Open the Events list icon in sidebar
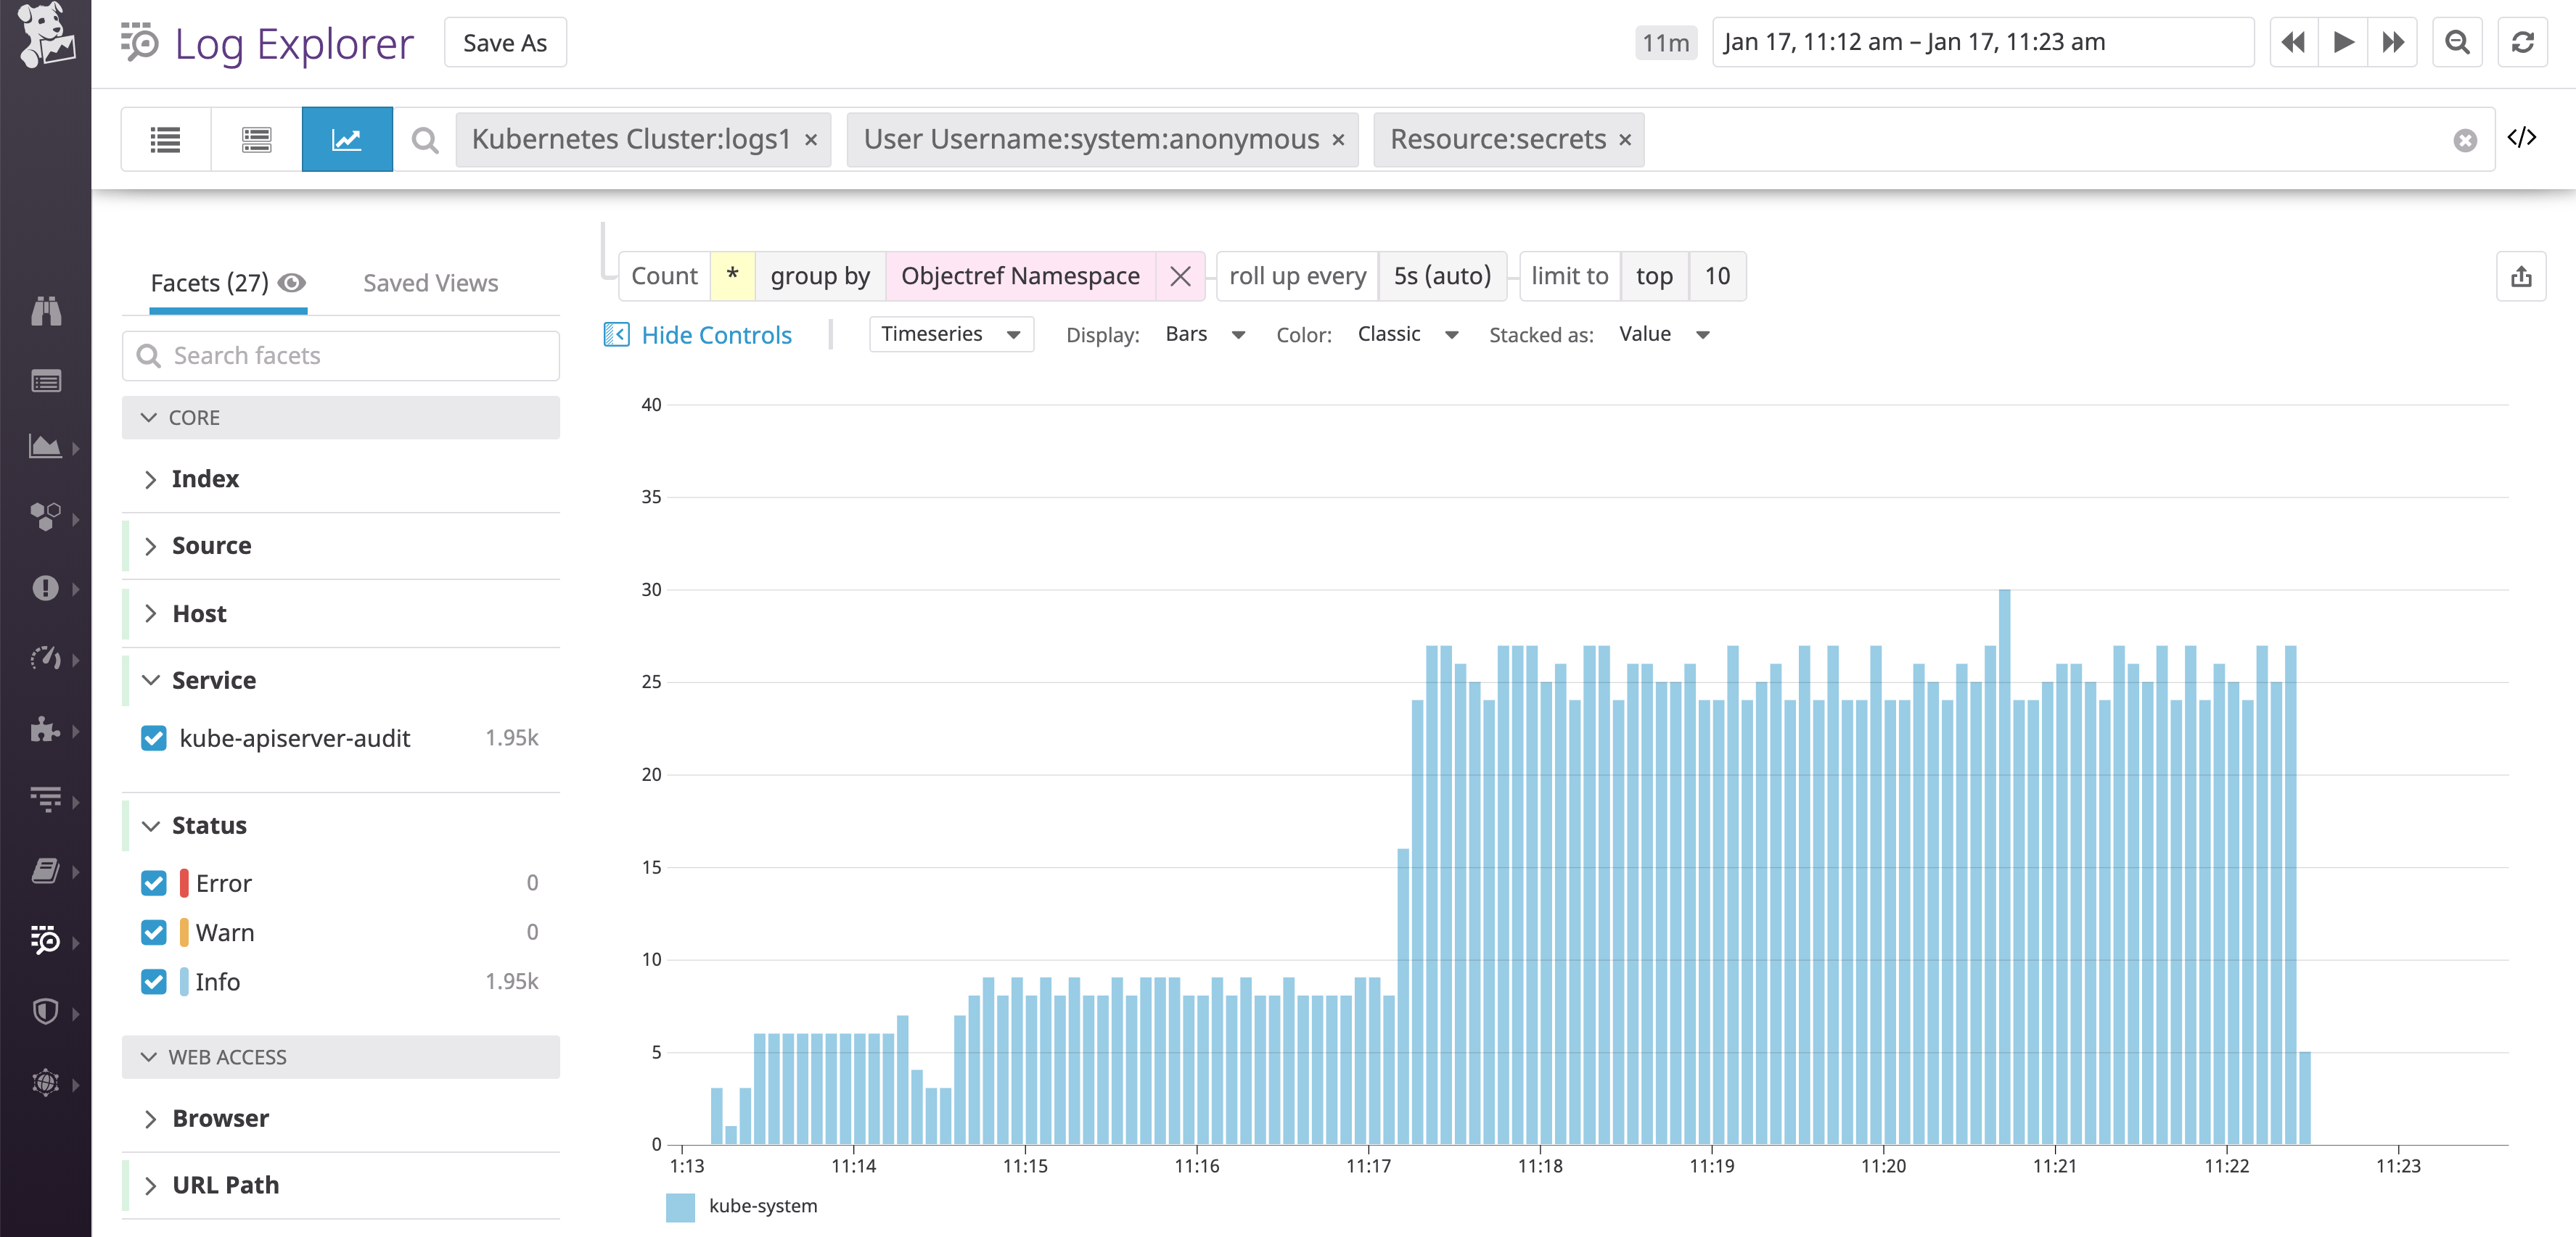 [46, 381]
